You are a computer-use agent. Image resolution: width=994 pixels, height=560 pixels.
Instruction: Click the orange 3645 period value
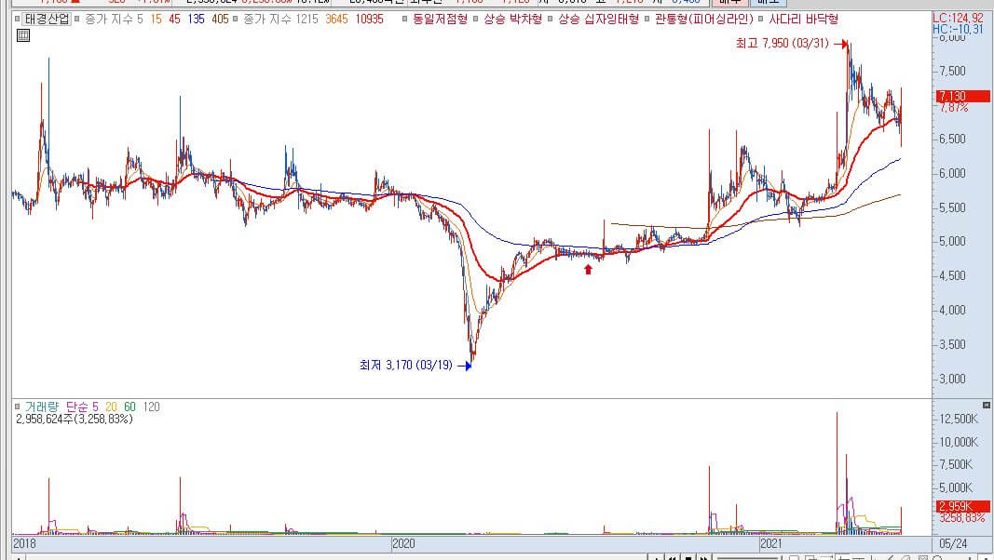[x=336, y=19]
